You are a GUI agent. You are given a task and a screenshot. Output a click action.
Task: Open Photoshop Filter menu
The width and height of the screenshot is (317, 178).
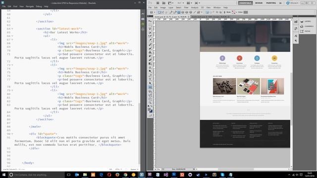pos(186,7)
